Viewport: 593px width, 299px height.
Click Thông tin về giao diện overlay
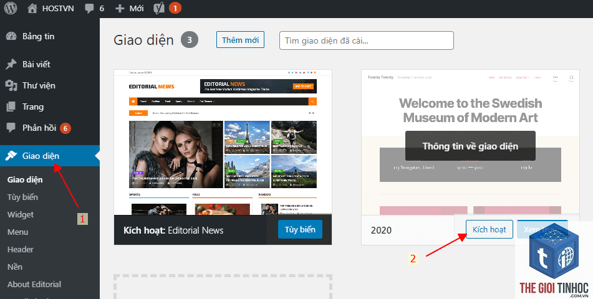coord(470,146)
